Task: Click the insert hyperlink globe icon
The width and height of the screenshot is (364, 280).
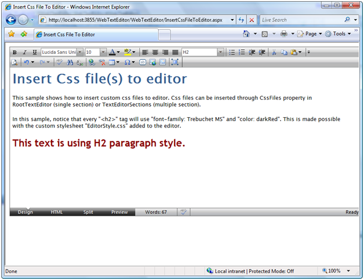Action: [92, 62]
